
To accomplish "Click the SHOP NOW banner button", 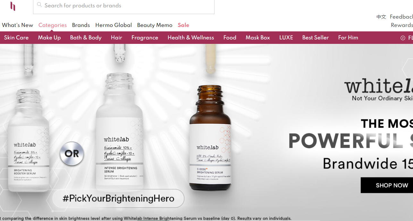I will (387, 185).
